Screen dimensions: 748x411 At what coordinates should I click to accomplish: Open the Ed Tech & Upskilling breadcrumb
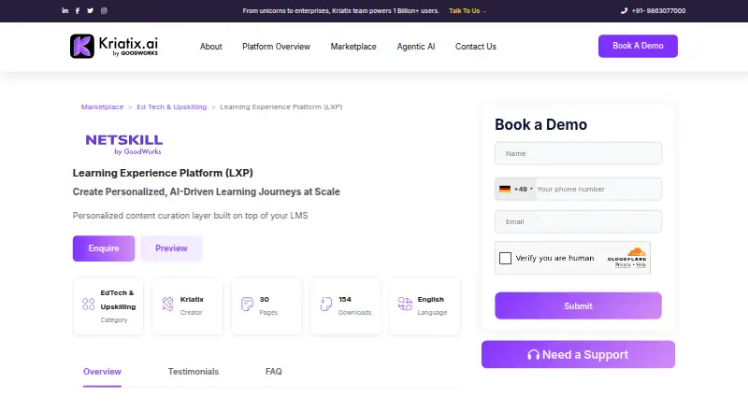coord(172,106)
